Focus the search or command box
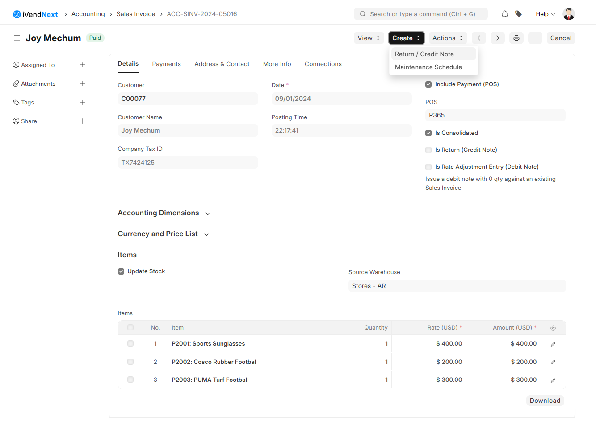 tap(421, 14)
